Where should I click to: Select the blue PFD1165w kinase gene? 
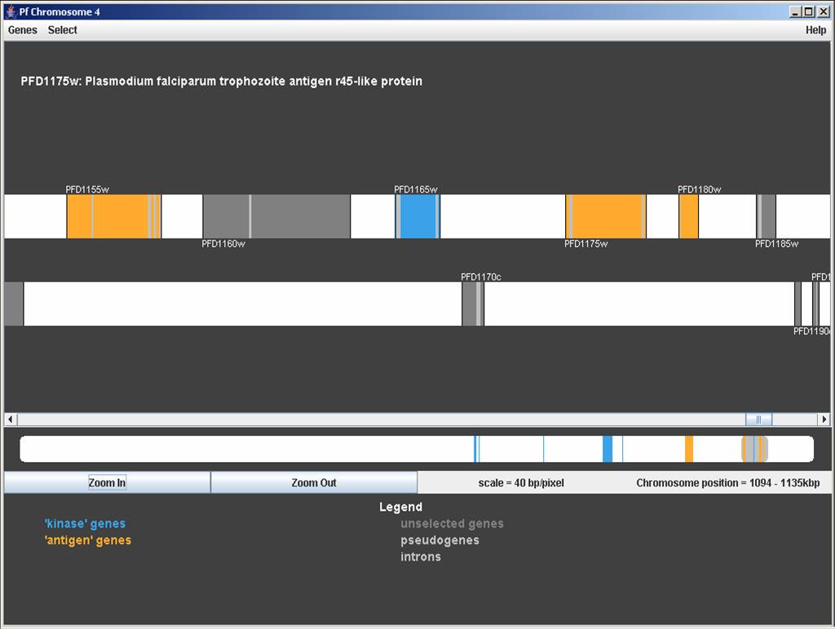tap(418, 216)
